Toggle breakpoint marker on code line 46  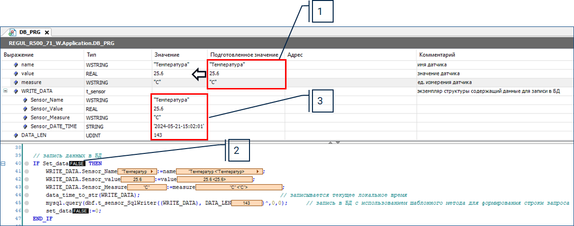tap(27, 211)
